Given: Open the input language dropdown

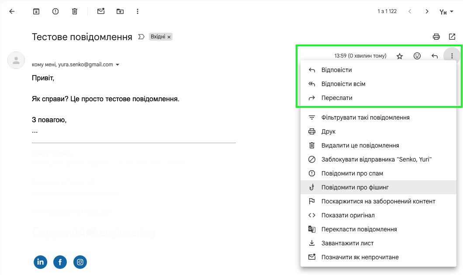Looking at the screenshot, I should point(446,12).
